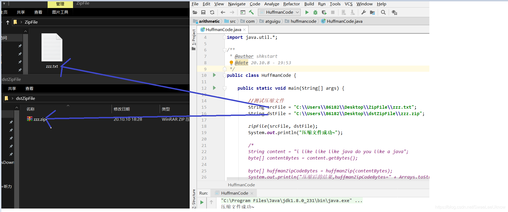The width and height of the screenshot is (508, 212).
Task: Click the up arrow in Run panel
Action: click(x=211, y=202)
